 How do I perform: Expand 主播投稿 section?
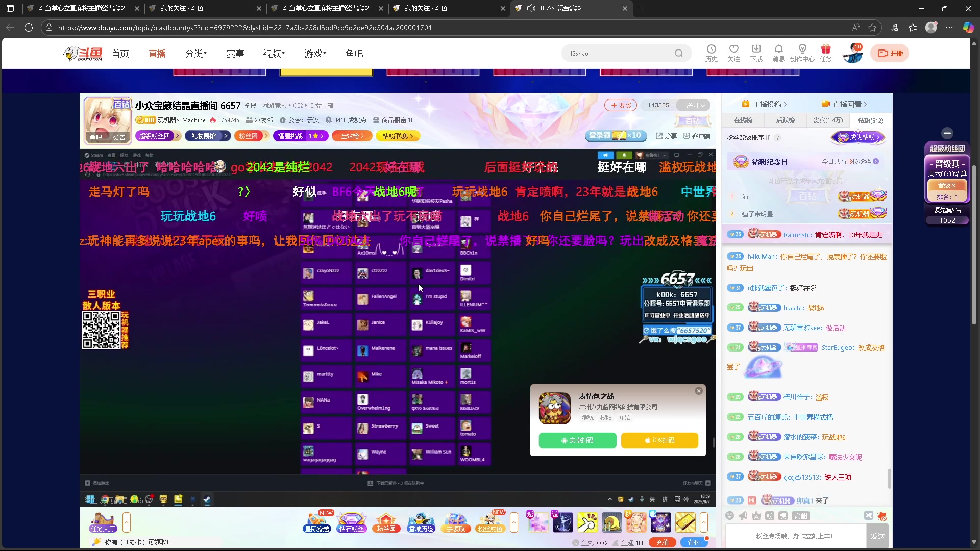pyautogui.click(x=764, y=104)
